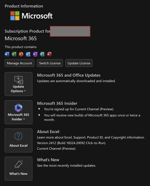This screenshot has width=150, height=186.
Task: Click the Outlook app icon
Action: pyautogui.click(x=28, y=54)
